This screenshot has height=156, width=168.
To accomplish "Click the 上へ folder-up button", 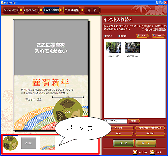I will tap(142, 36).
